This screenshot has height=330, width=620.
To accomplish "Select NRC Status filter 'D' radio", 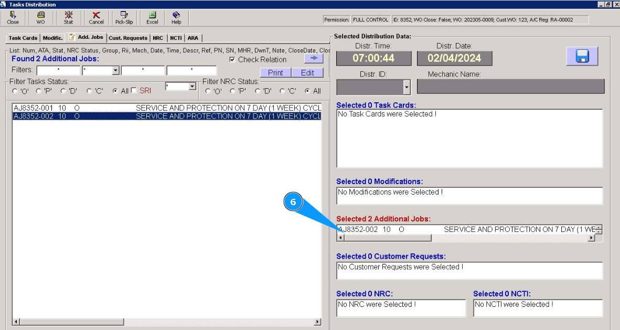I will pos(258,91).
